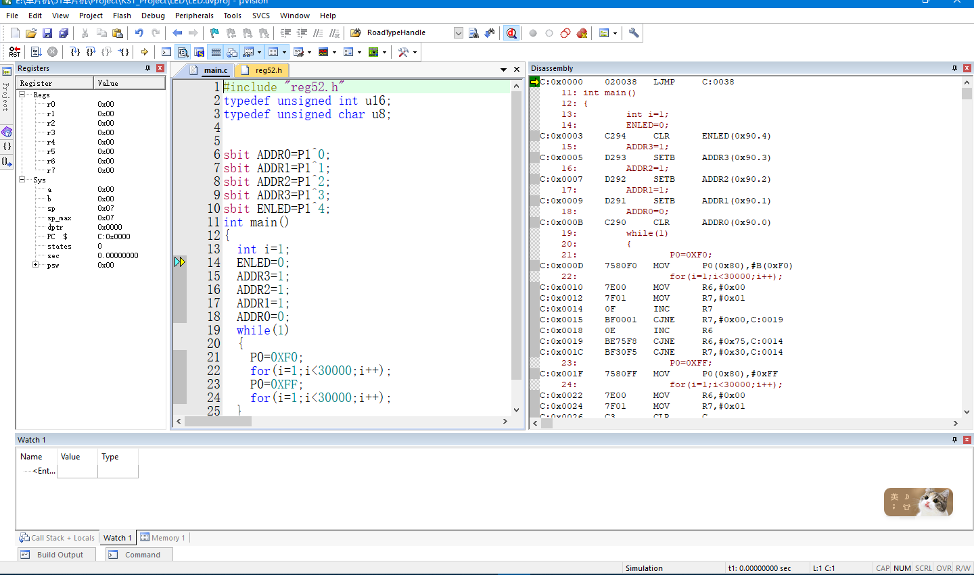
Task: Click the Open file folder icon
Action: tap(31, 33)
